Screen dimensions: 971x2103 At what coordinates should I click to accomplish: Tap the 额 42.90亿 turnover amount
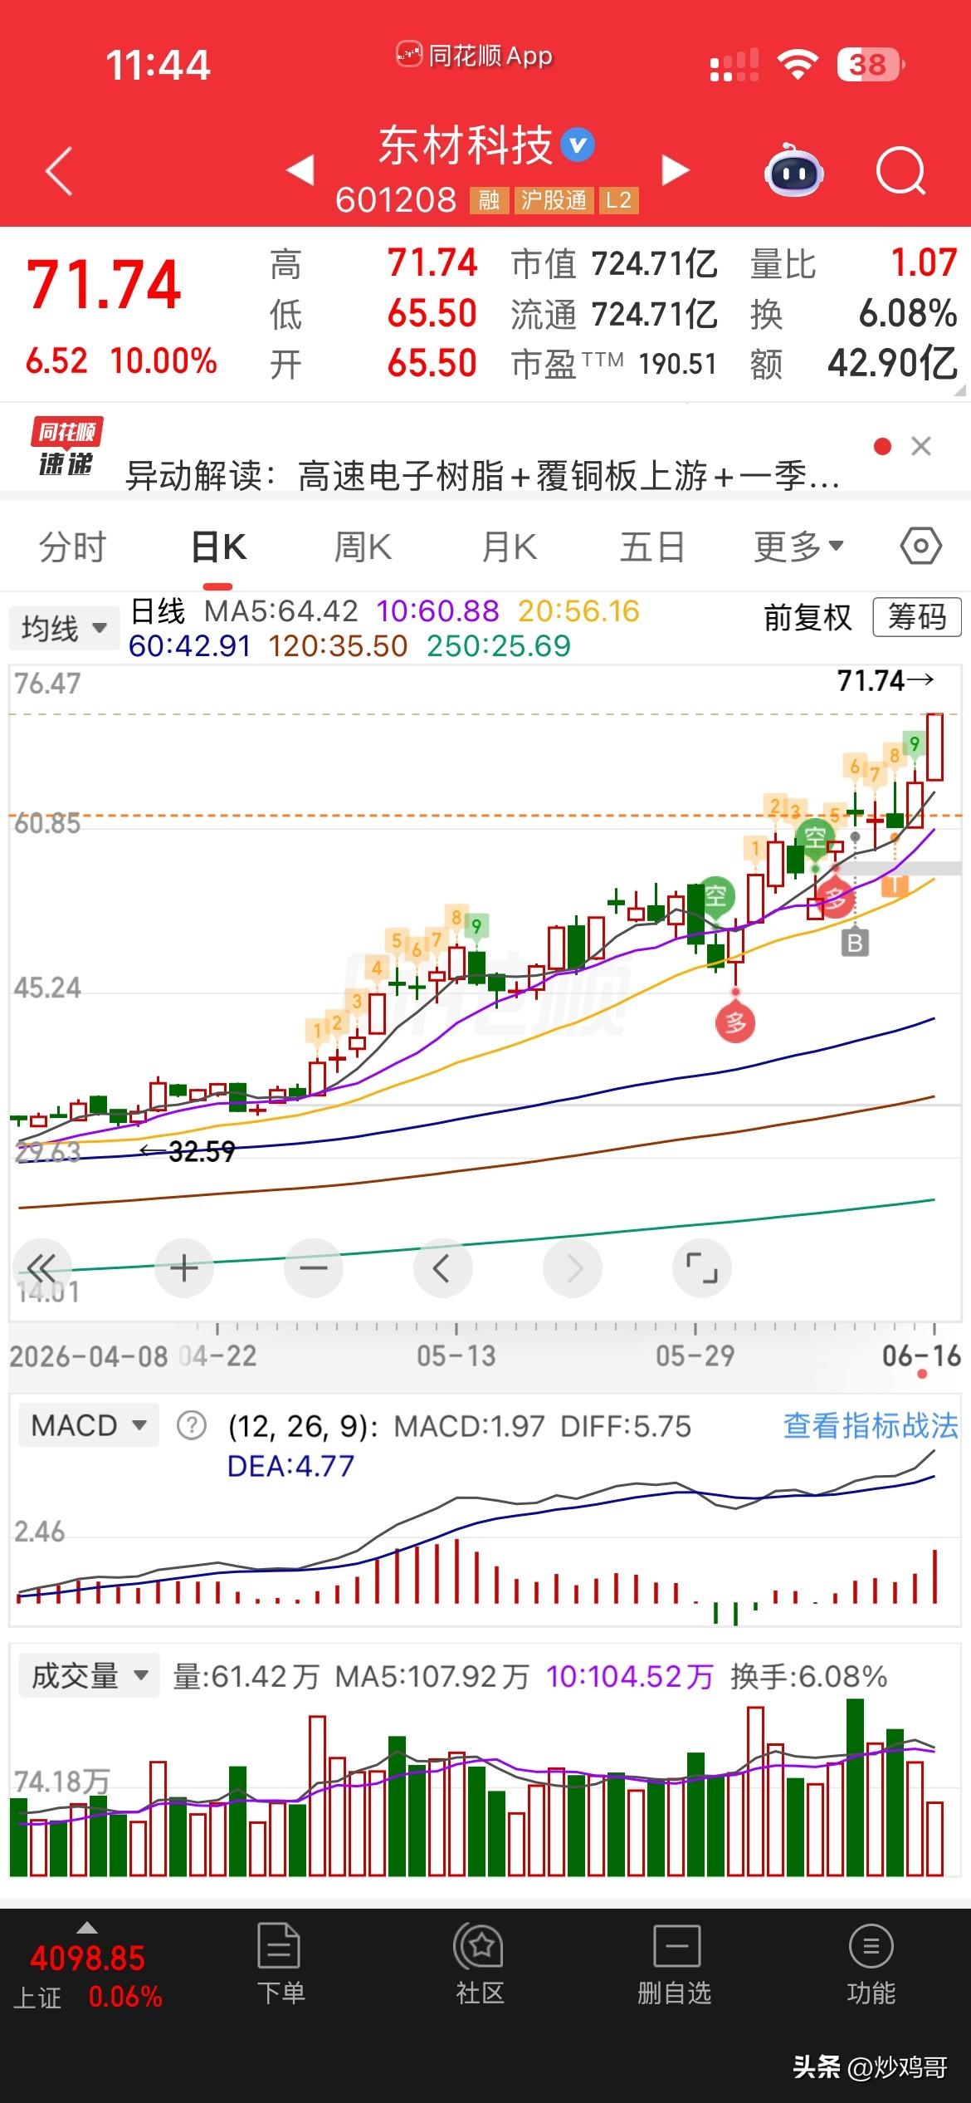coord(892,364)
